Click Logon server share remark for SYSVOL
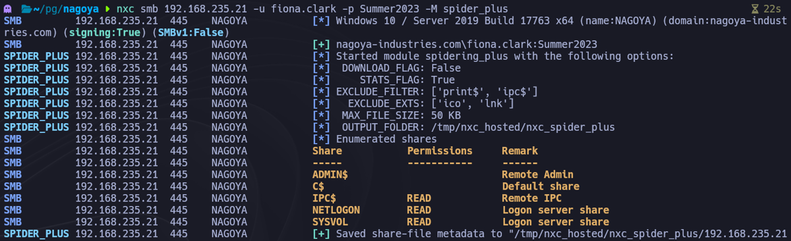This screenshot has height=241, width=791. click(555, 223)
